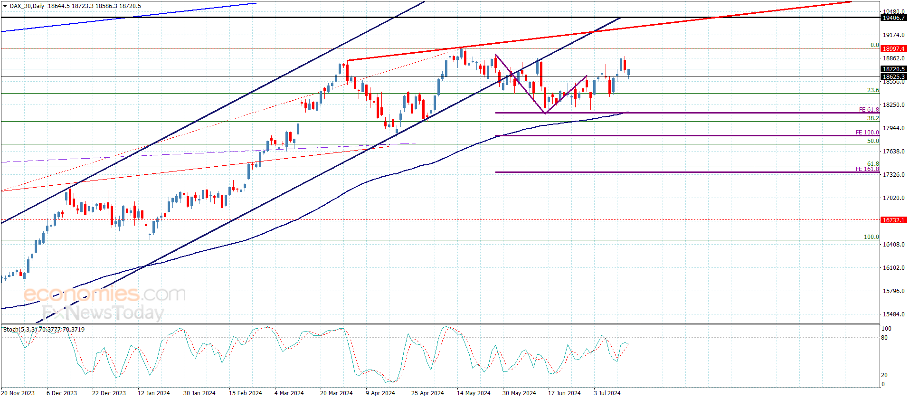Click the 3 Jul 2024 date label
The height and width of the screenshot is (399, 910).
607,393
